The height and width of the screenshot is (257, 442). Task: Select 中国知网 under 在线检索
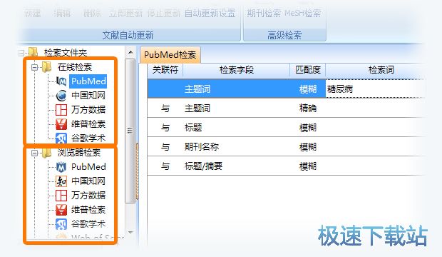point(88,96)
